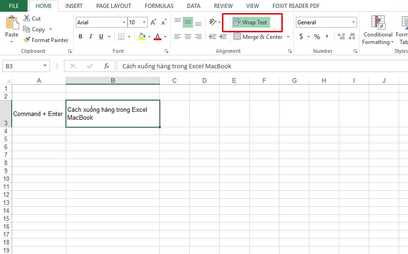Switch to DATA tab
This screenshot has height=254, width=408.
[x=193, y=6]
